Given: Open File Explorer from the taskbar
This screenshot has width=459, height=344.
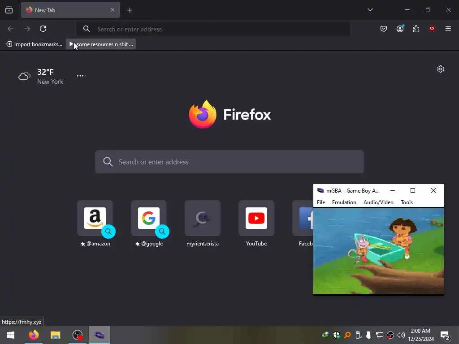Looking at the screenshot, I should [x=55, y=335].
